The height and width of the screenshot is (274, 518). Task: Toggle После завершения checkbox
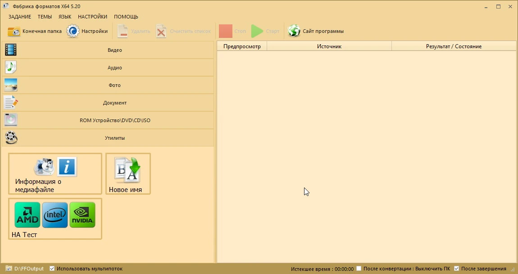coord(457,269)
